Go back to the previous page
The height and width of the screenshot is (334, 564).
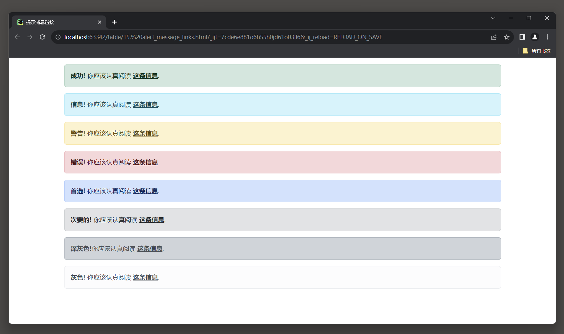[x=17, y=37]
